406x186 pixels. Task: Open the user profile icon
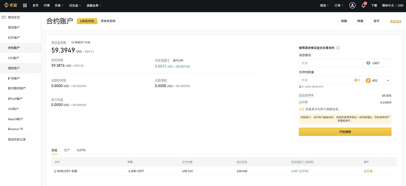tap(352, 5)
